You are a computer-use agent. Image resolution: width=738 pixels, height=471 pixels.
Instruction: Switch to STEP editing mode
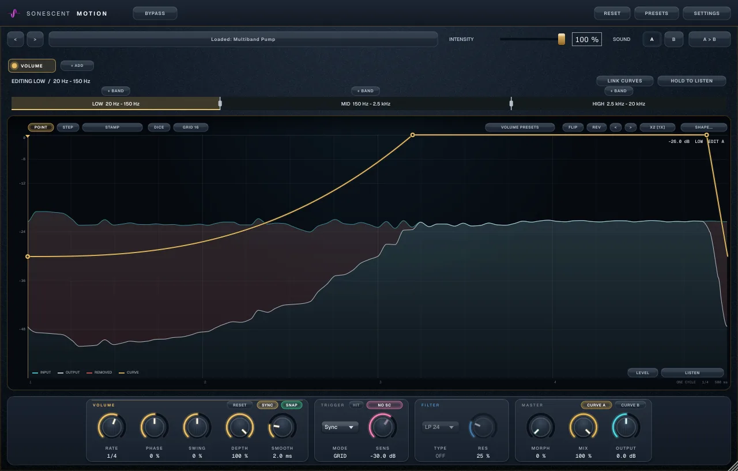(68, 127)
